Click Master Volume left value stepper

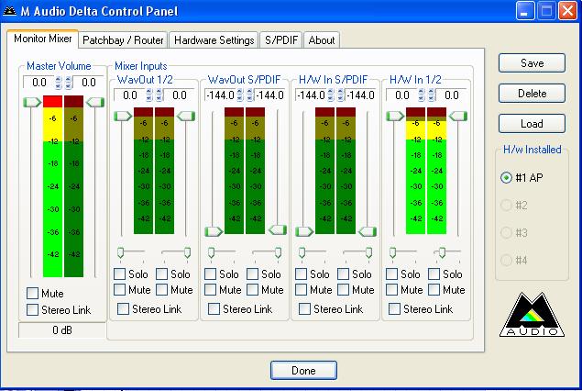[59, 83]
